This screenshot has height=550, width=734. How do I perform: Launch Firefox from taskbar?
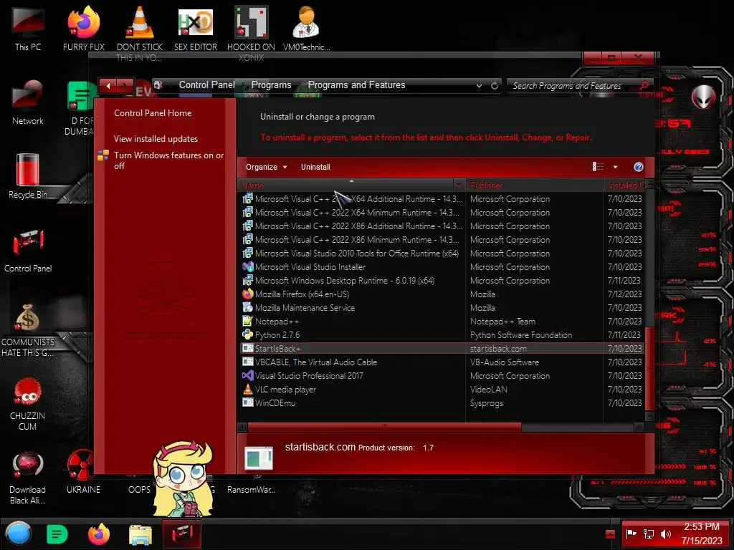99,534
